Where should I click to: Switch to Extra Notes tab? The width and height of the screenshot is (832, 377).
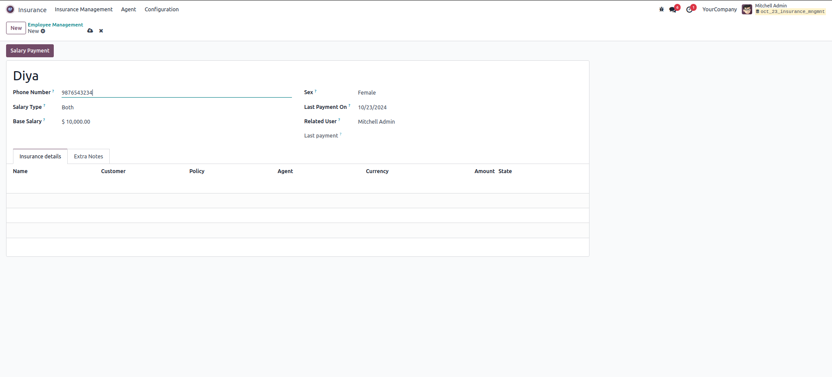pos(88,156)
